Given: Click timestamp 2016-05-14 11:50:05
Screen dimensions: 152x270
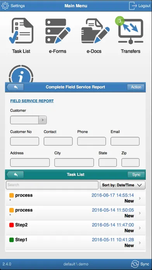Looking at the screenshot, I should [113, 210].
